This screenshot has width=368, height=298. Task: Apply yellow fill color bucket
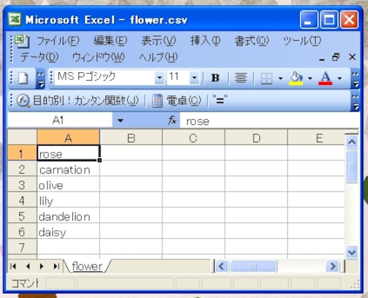[296, 78]
